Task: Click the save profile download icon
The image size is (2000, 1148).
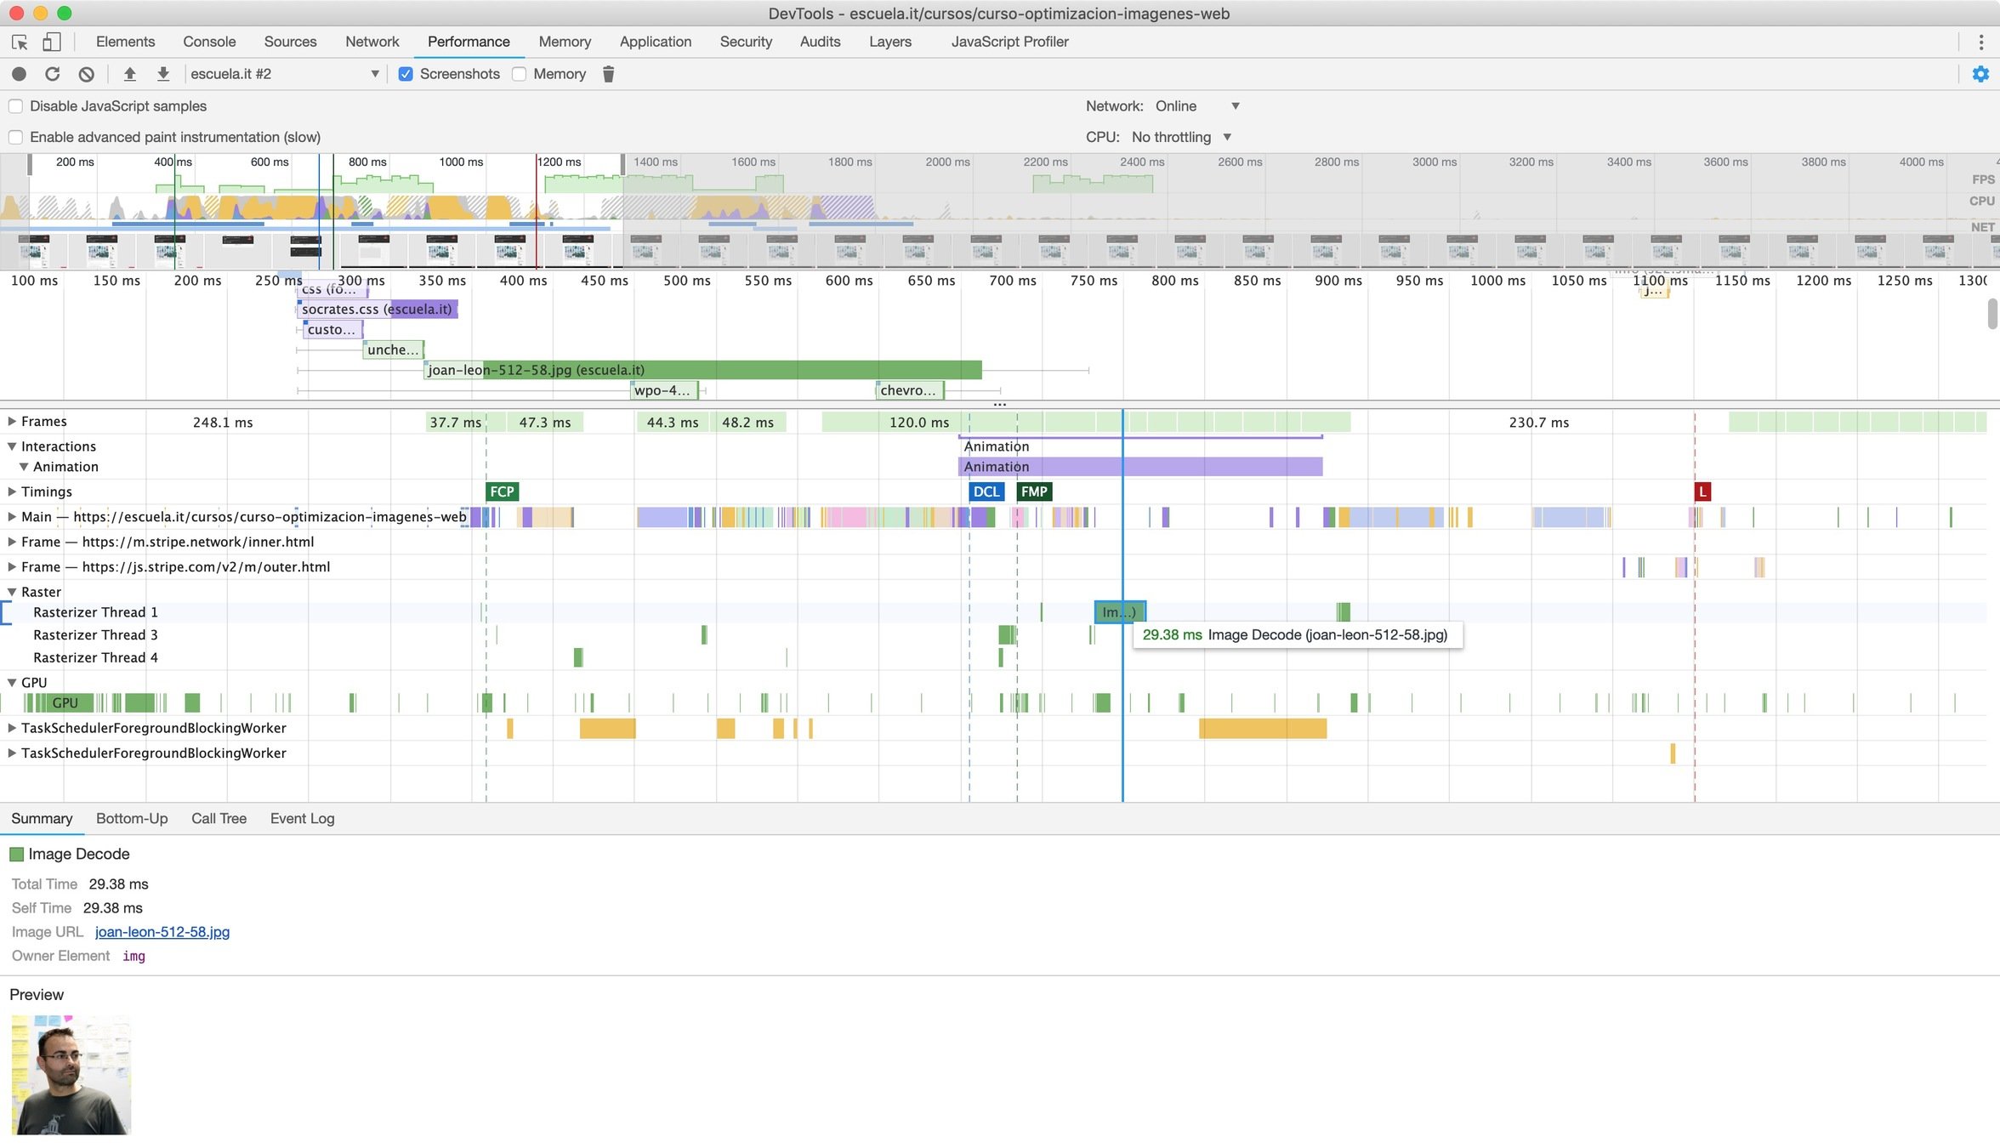Action: click(x=163, y=74)
